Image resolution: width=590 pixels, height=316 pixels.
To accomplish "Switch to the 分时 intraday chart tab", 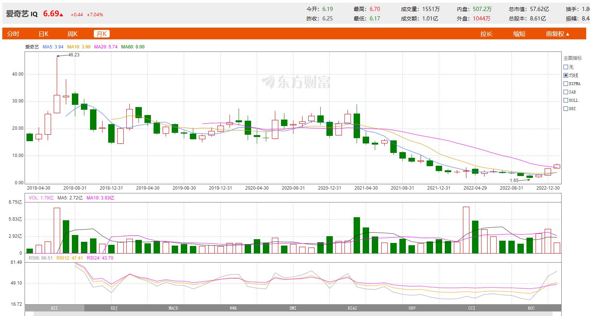I will [x=13, y=34].
